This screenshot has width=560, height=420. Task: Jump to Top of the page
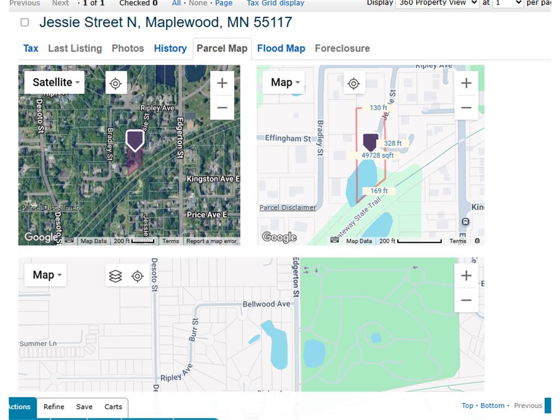pos(467,406)
